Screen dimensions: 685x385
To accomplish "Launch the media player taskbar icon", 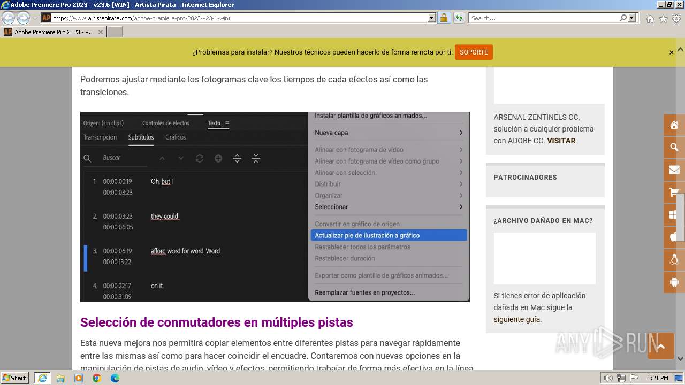I will tap(79, 378).
